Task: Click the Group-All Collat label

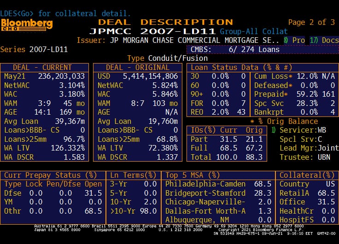Action: click(x=254, y=32)
